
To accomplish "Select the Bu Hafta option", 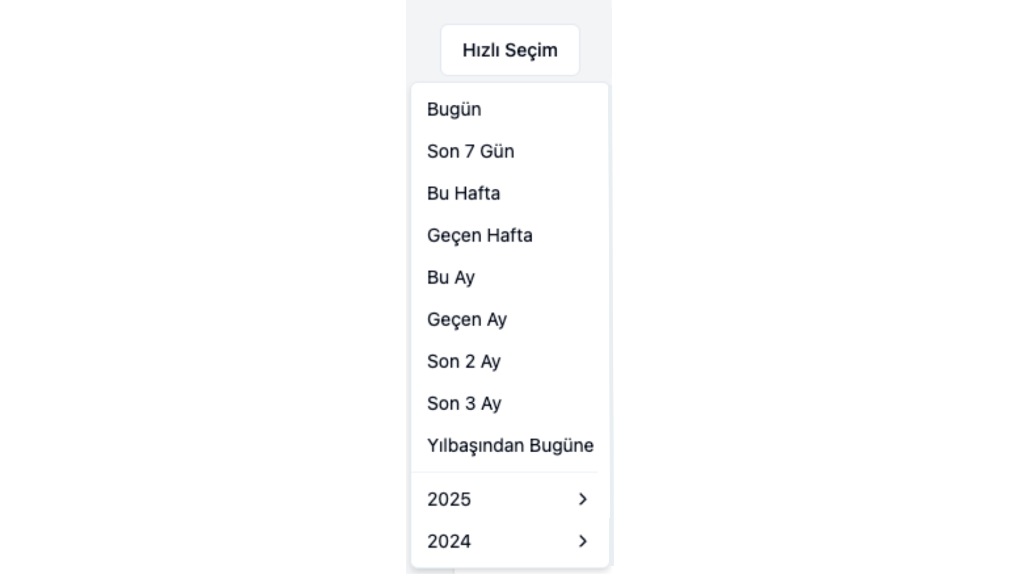I will 464,193.
